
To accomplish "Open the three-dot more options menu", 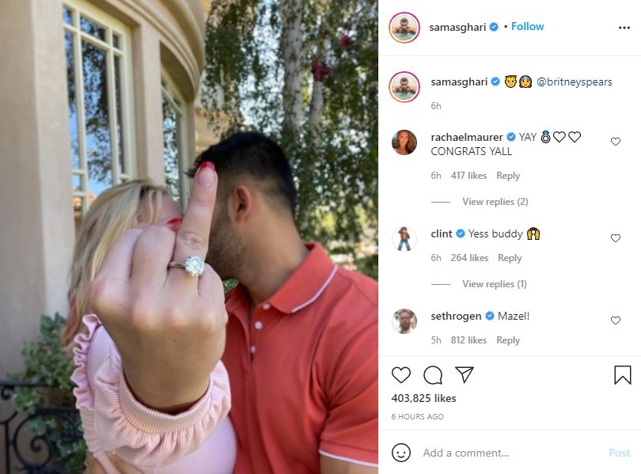I will (x=624, y=28).
